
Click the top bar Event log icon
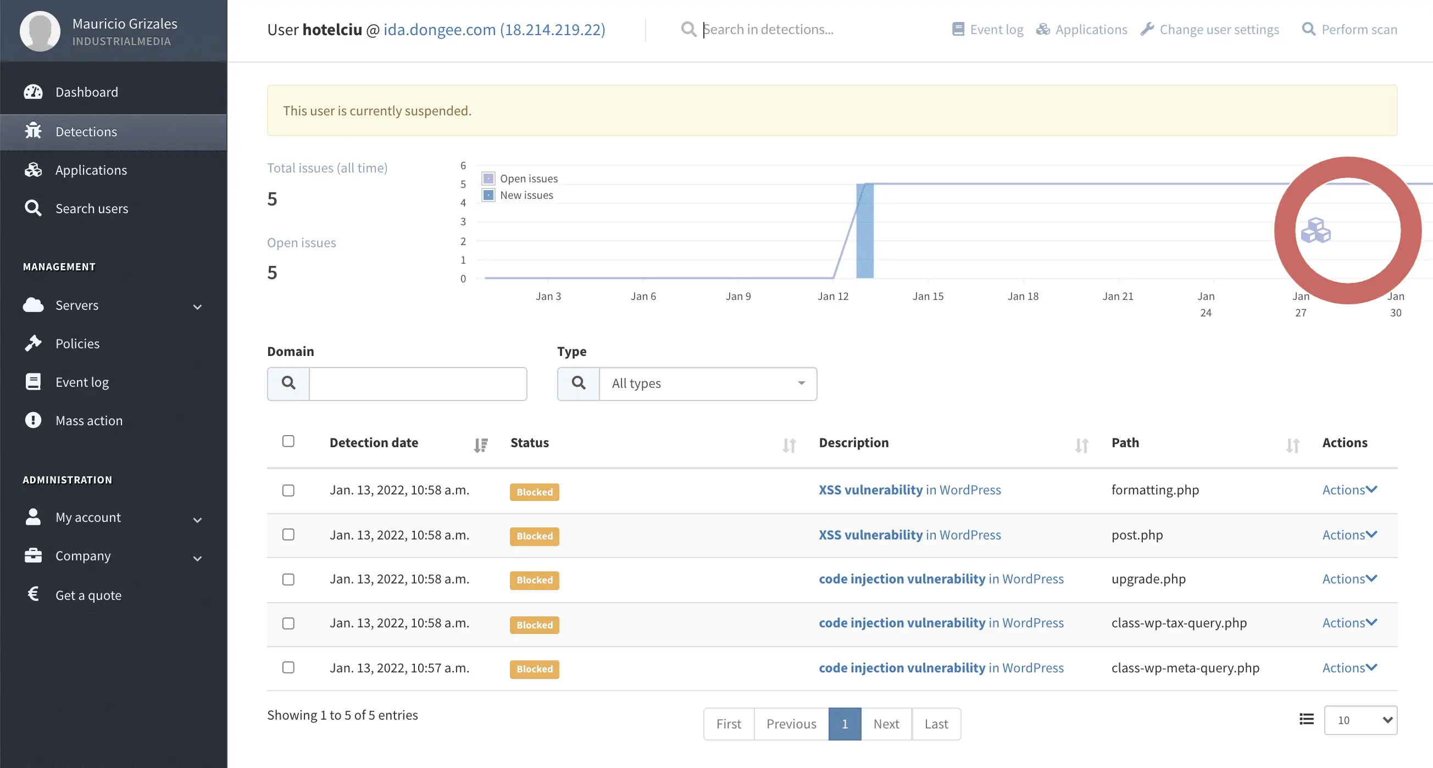[958, 29]
